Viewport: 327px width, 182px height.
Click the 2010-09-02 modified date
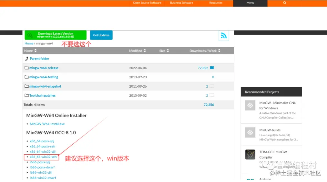pos(138,95)
